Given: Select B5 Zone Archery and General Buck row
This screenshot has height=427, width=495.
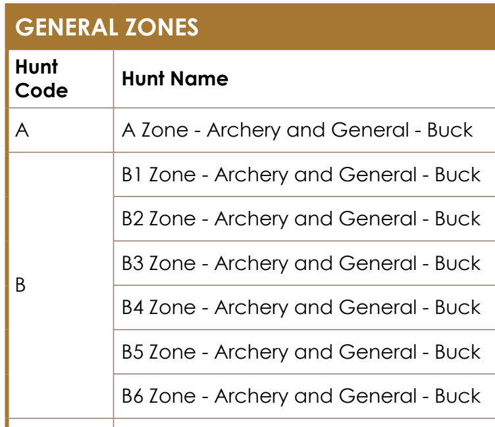Looking at the screenshot, I should 304,352.
